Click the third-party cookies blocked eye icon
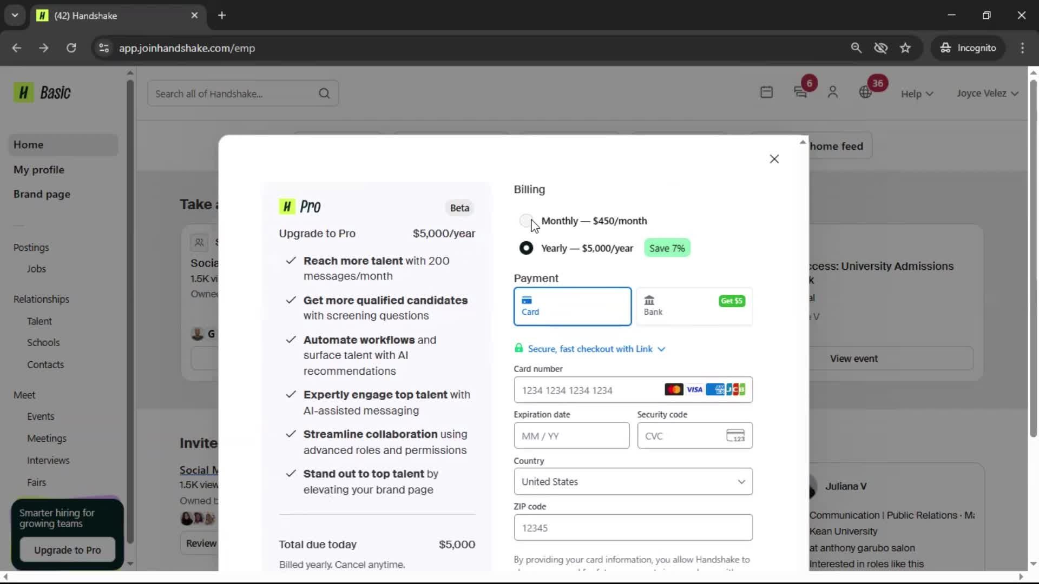The image size is (1039, 584). coord(880,48)
